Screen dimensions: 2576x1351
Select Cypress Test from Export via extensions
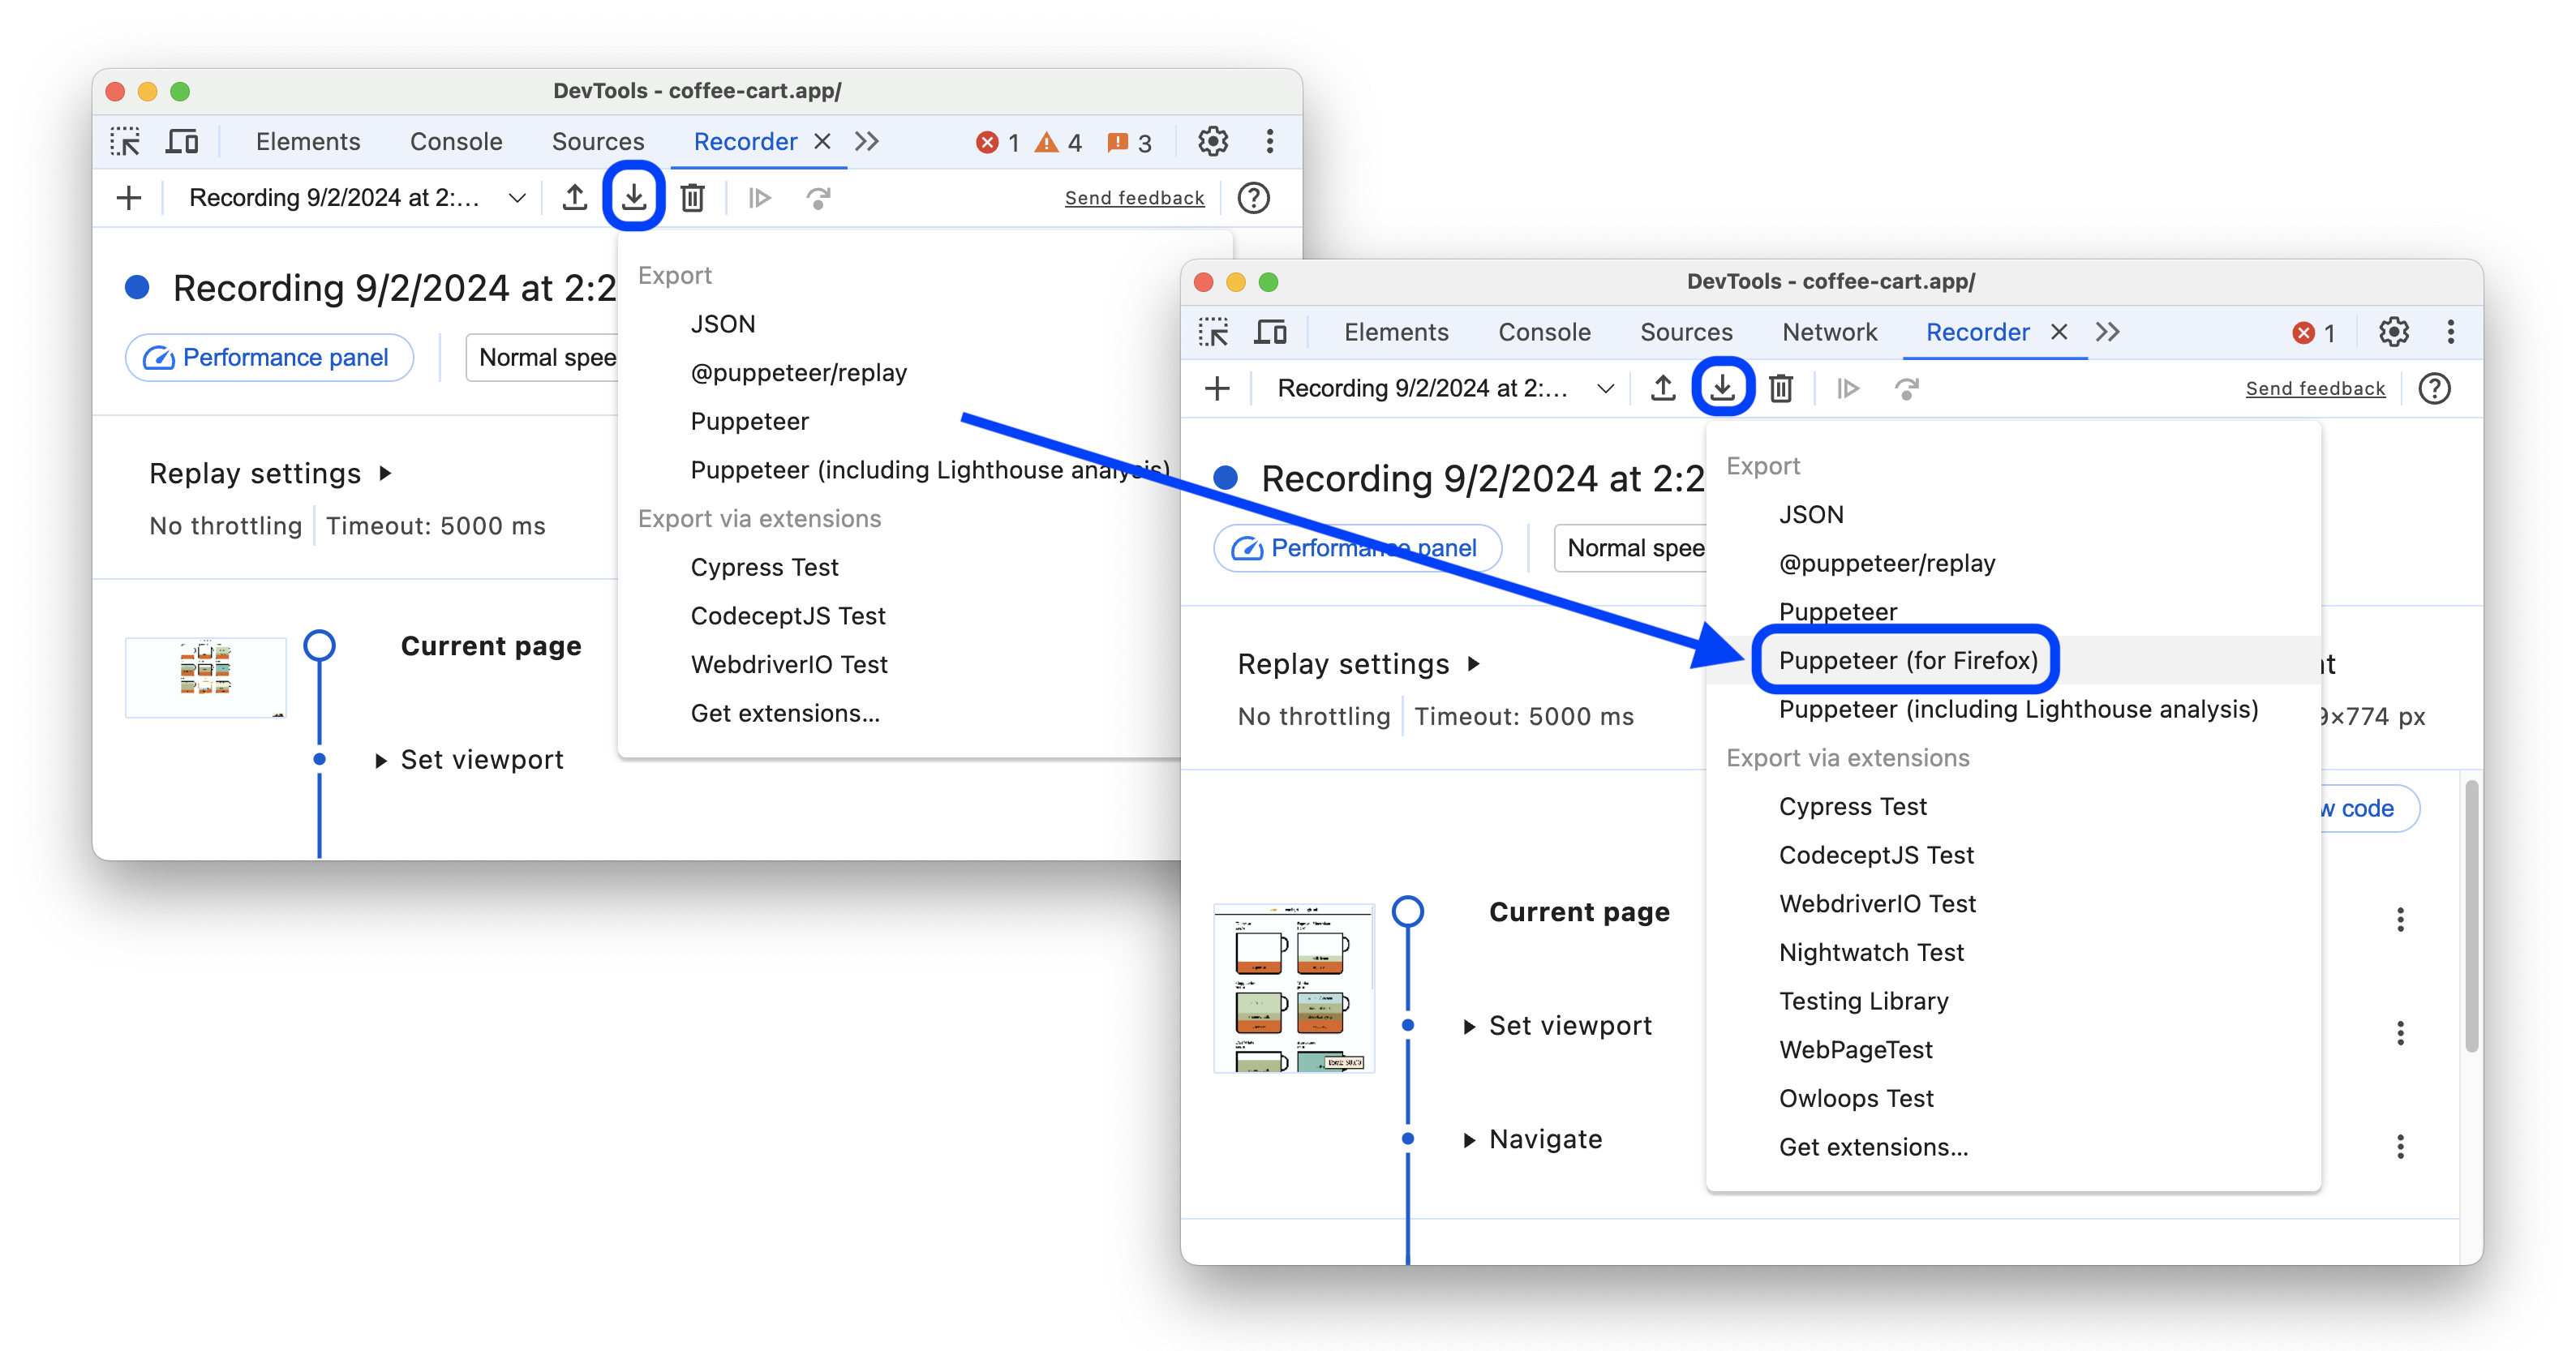click(x=1852, y=806)
